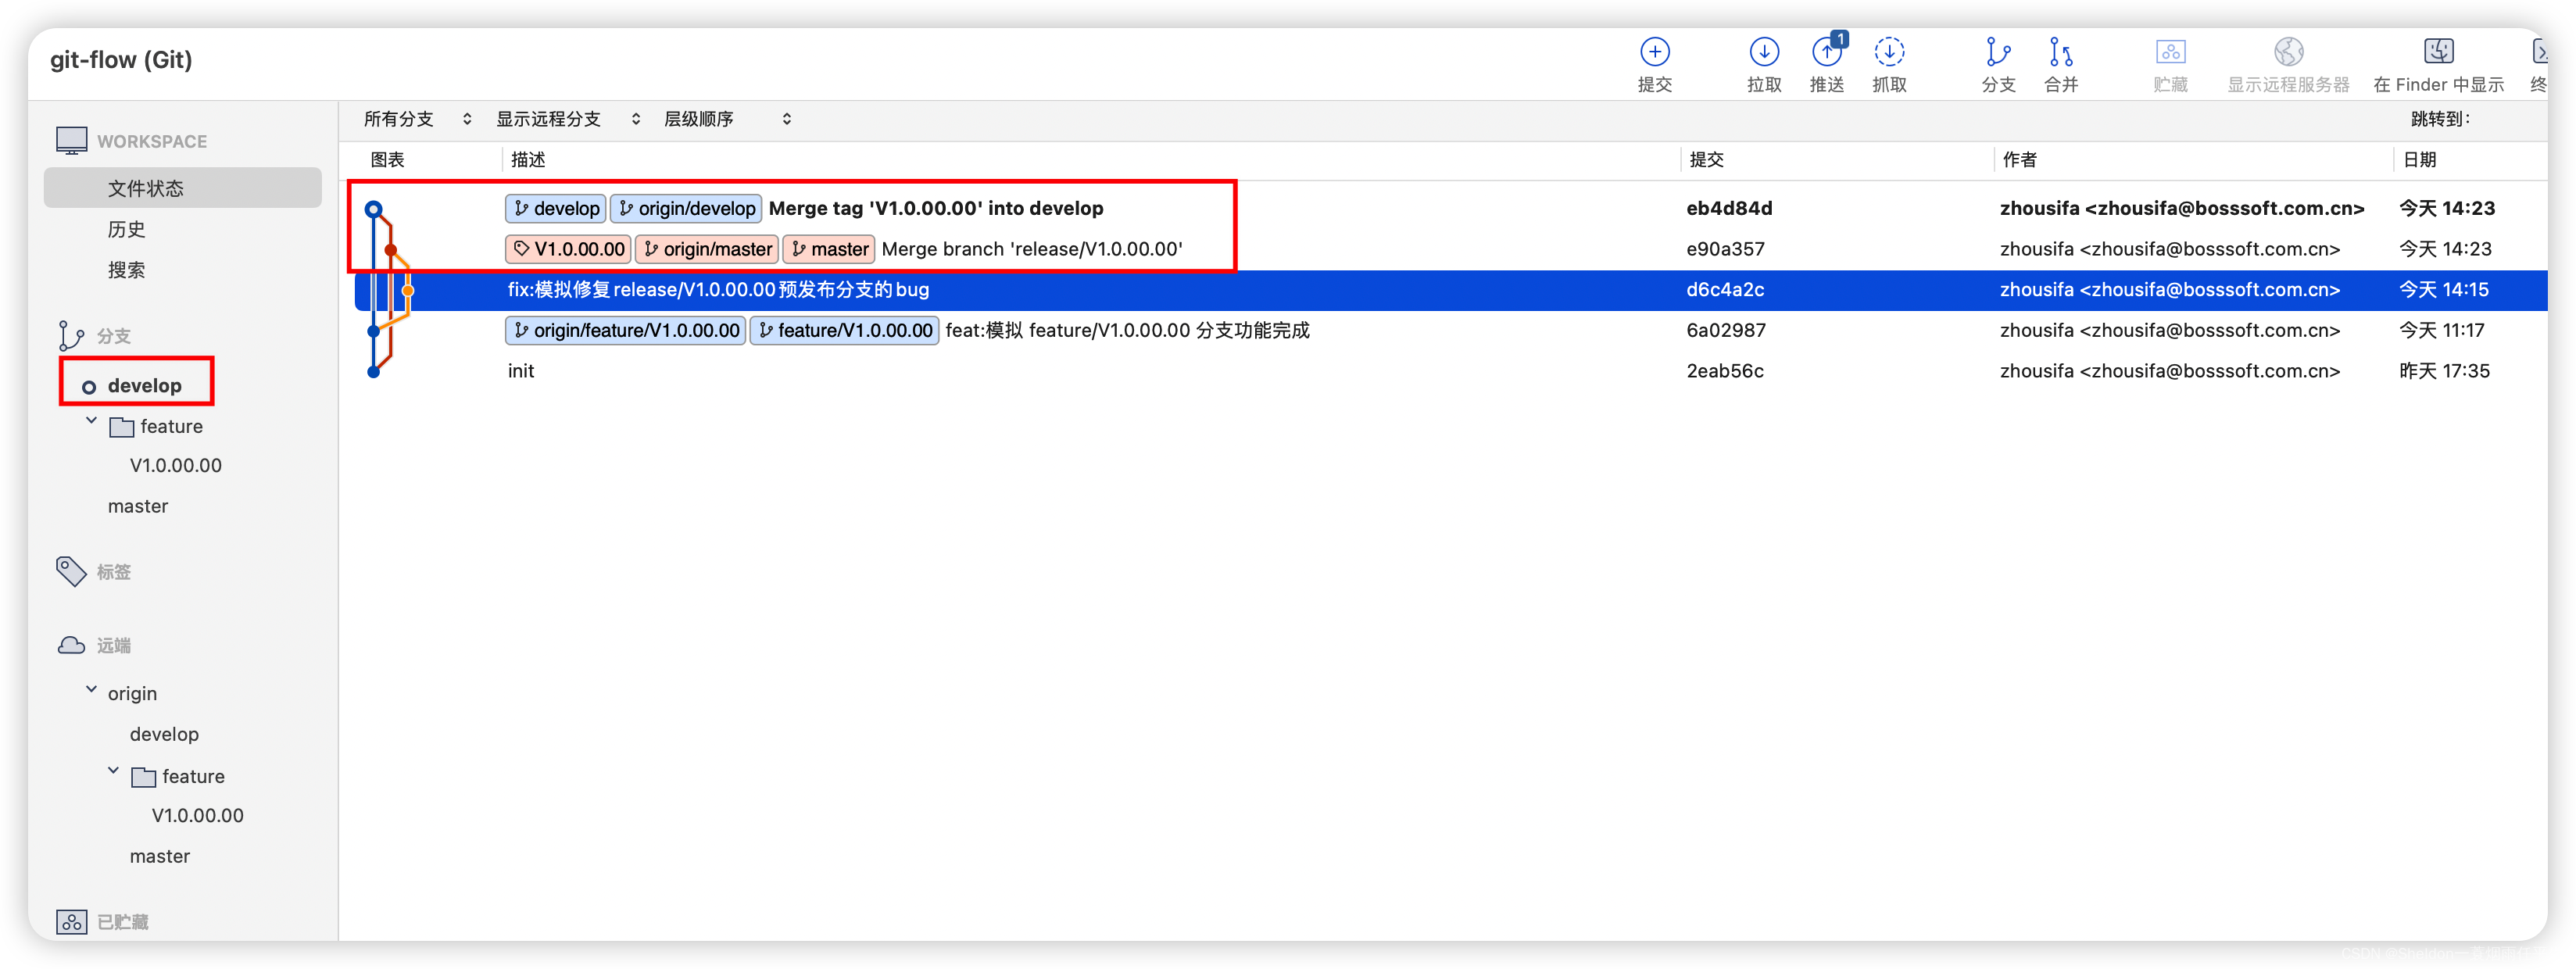Screen dimensions: 2576x969
Task: Click the master branch label in commit list
Action: click(x=829, y=249)
